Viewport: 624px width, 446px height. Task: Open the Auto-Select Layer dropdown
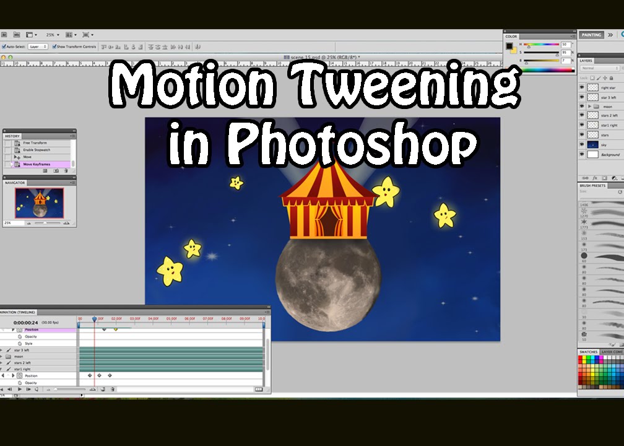tap(38, 46)
